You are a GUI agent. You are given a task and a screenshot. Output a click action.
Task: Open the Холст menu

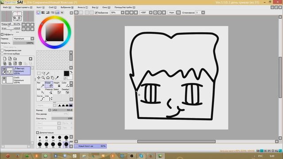[x=40, y=8]
